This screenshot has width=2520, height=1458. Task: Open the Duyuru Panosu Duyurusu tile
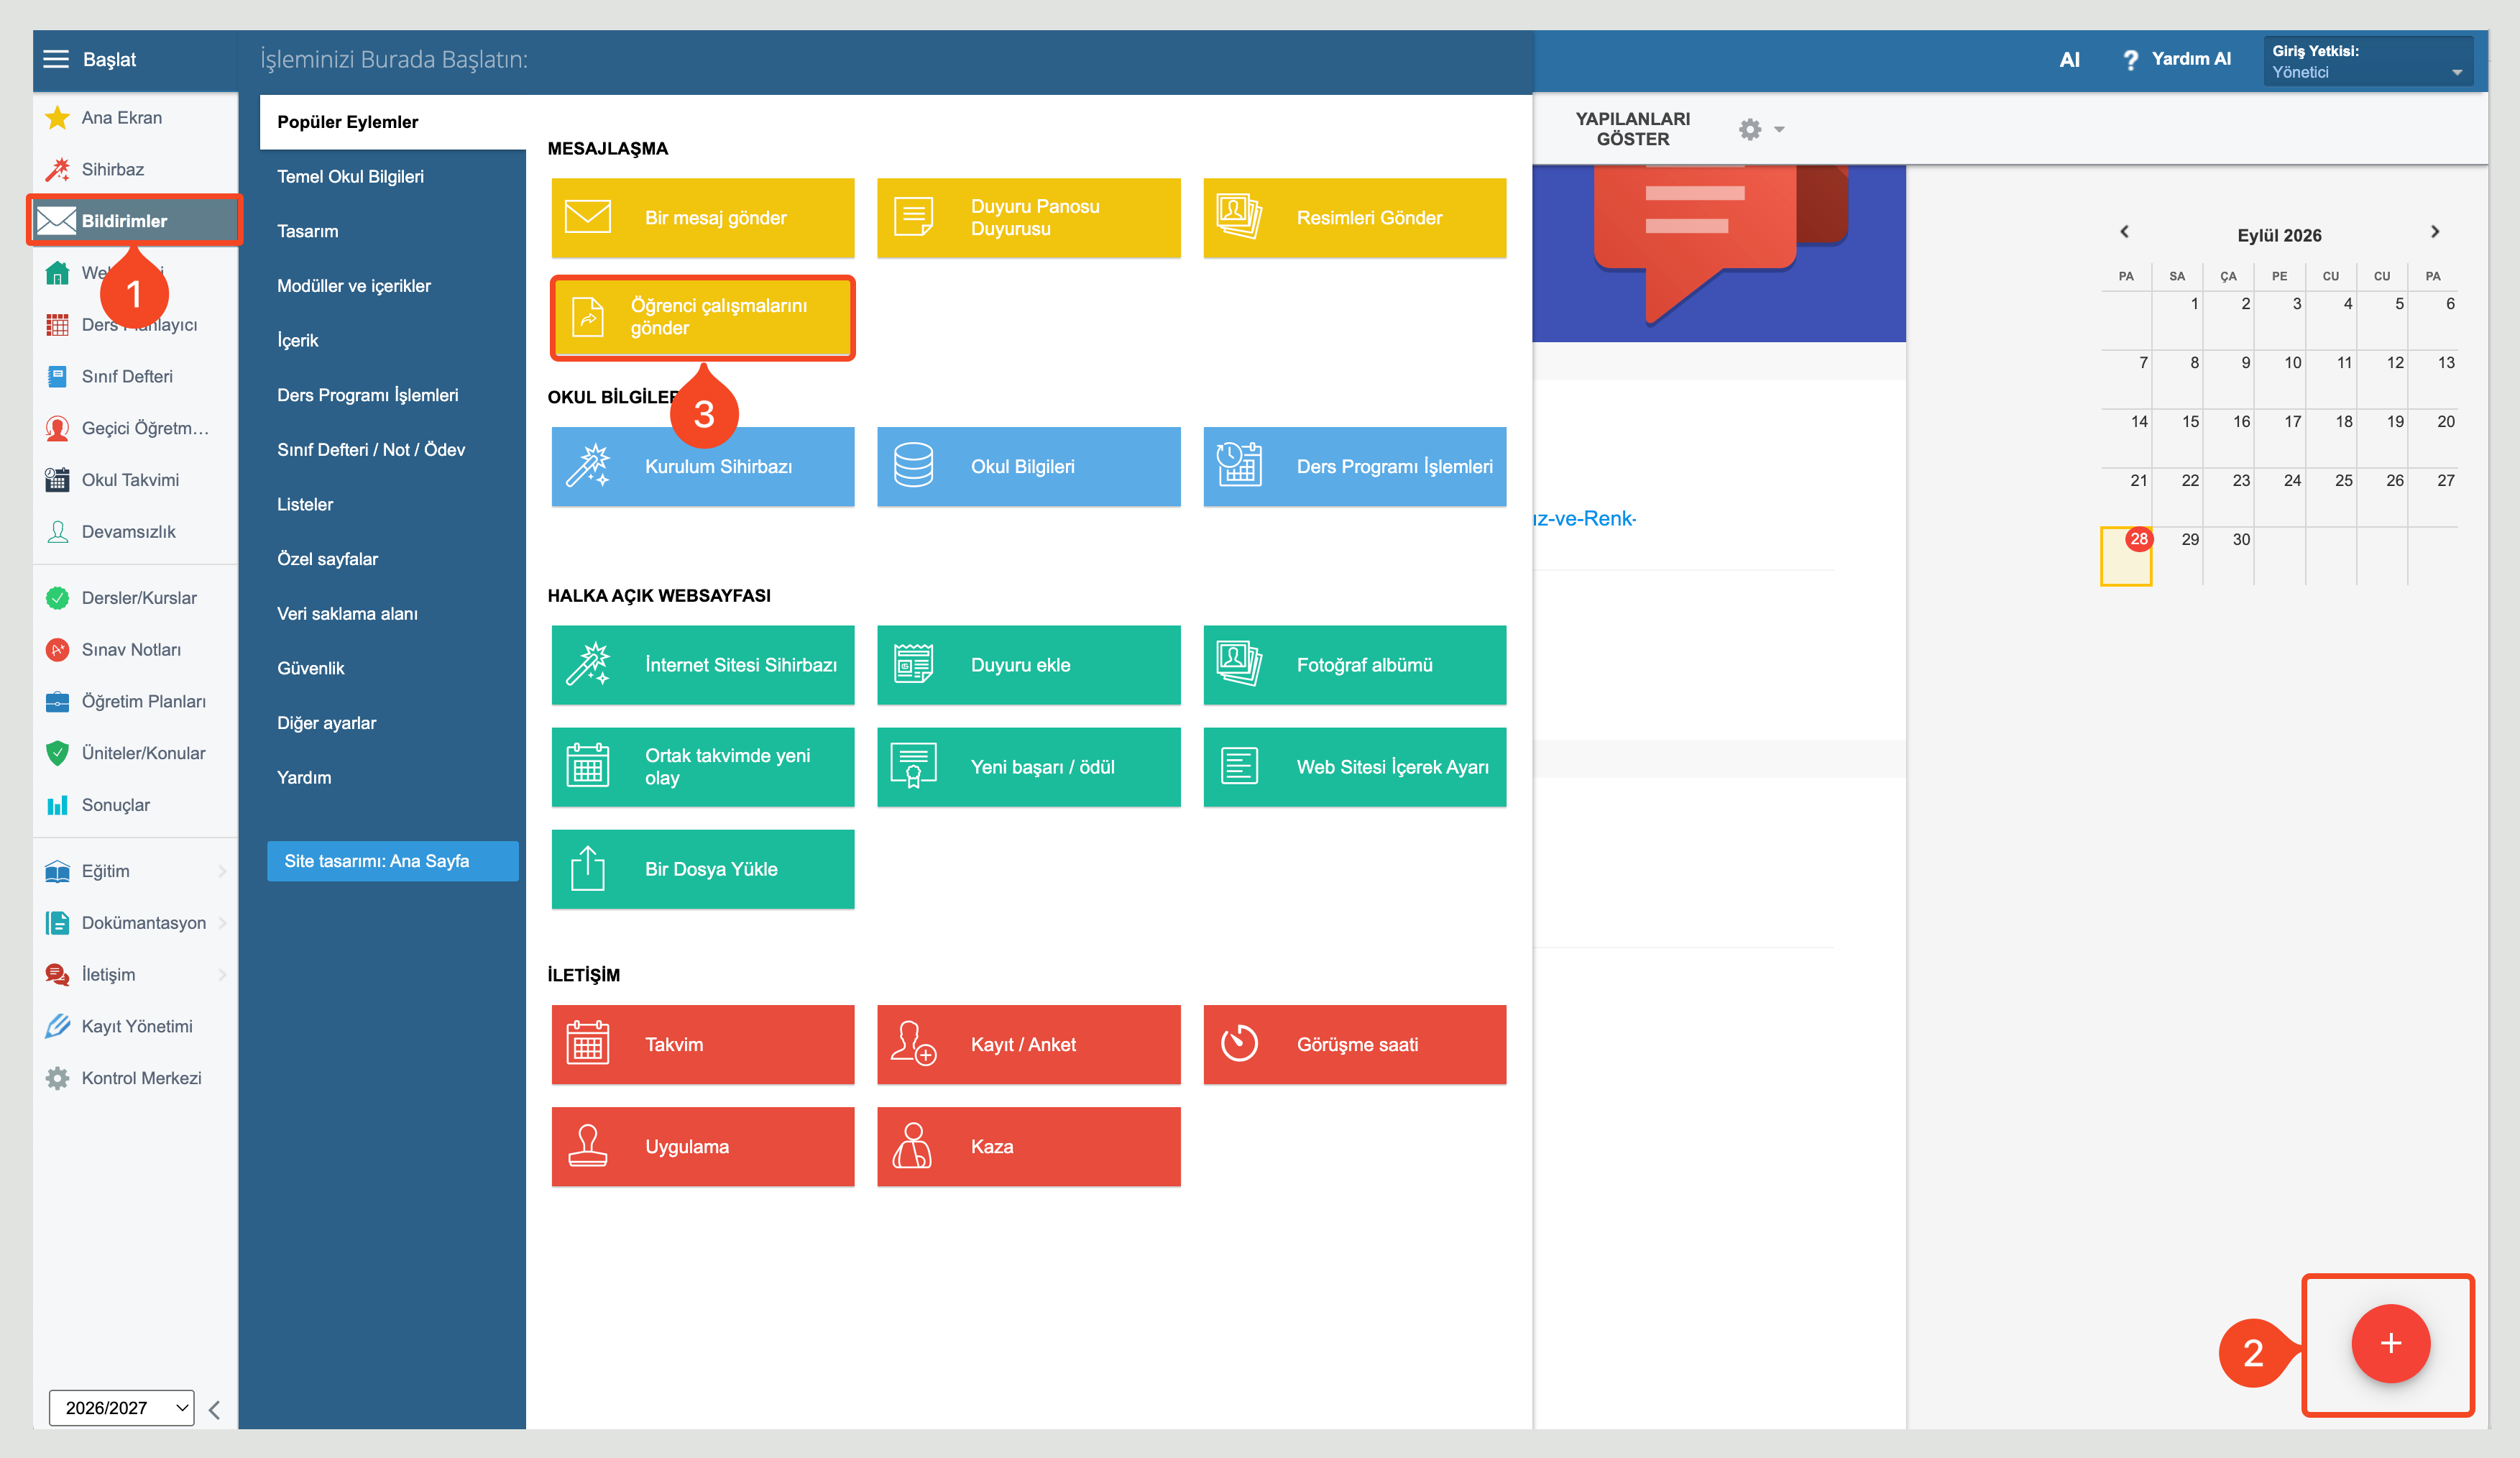pos(1028,218)
